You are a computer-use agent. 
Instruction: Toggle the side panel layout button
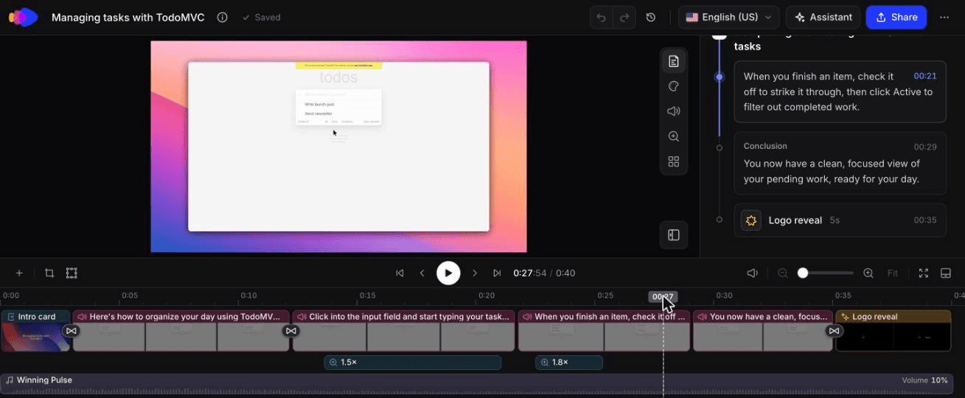[x=674, y=235]
